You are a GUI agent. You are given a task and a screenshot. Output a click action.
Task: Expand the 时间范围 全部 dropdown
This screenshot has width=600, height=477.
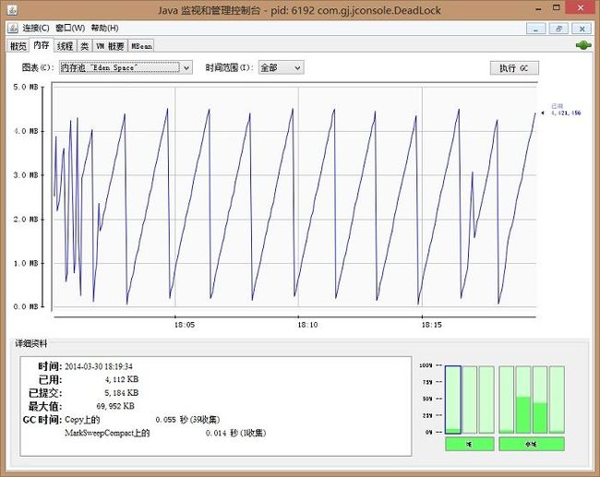tap(282, 67)
